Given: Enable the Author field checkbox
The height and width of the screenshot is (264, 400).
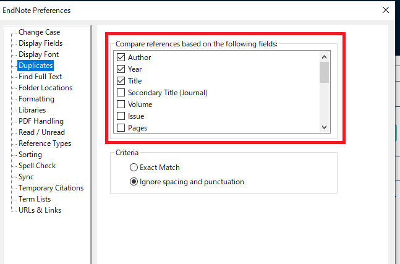Looking at the screenshot, I should coord(121,57).
